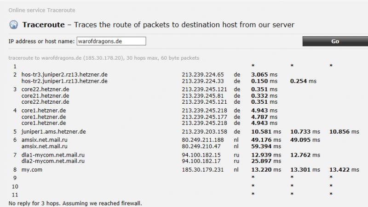Screen dimensions: 368x207
Task: Click juniper1.ams.hetzner.de hostname
Action: pyautogui.click(x=53, y=132)
